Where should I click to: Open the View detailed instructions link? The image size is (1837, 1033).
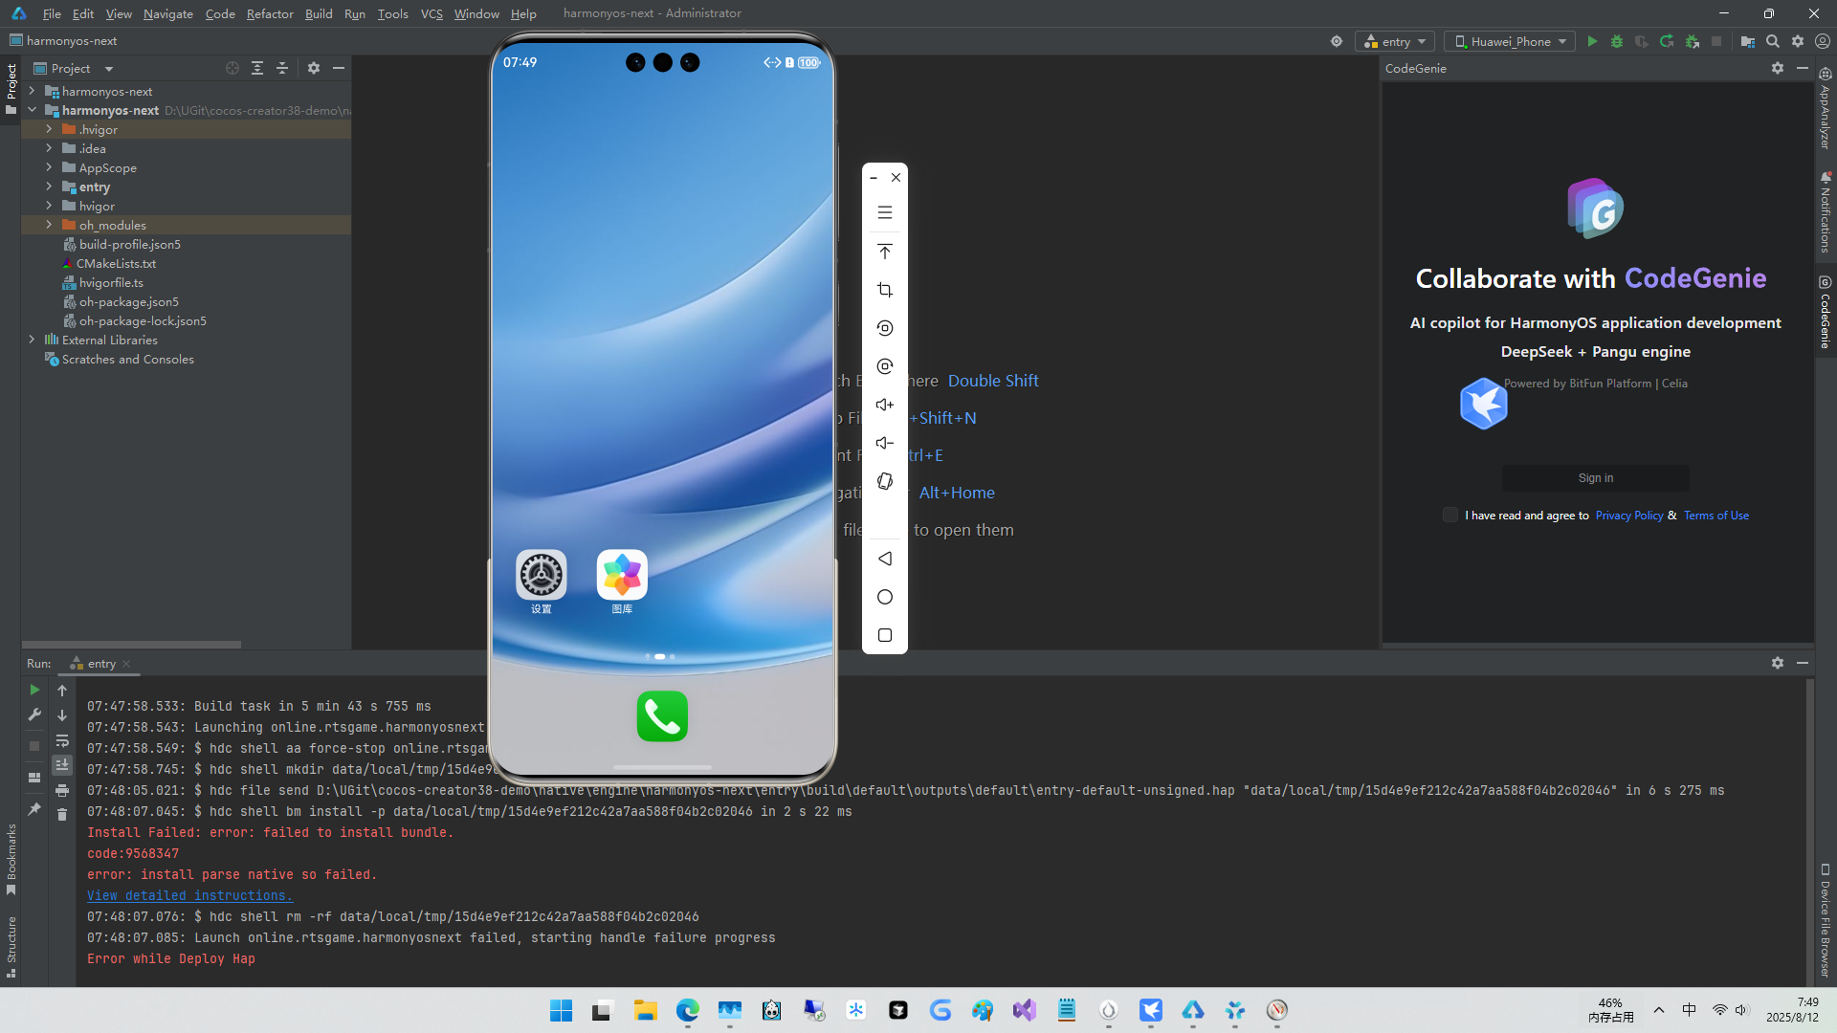click(x=189, y=896)
